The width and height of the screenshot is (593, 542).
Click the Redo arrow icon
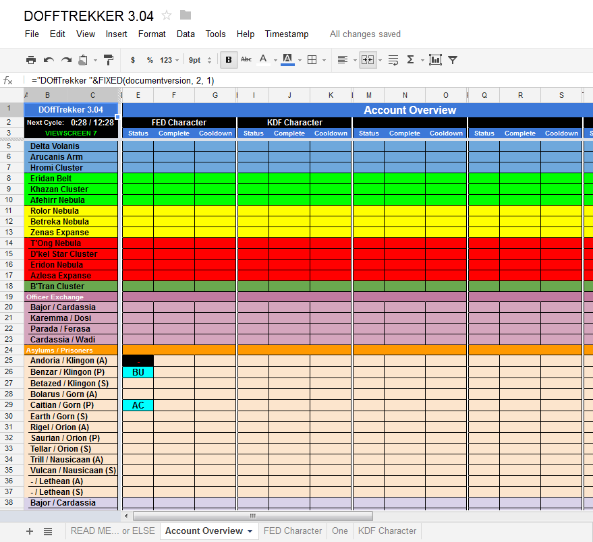point(66,60)
